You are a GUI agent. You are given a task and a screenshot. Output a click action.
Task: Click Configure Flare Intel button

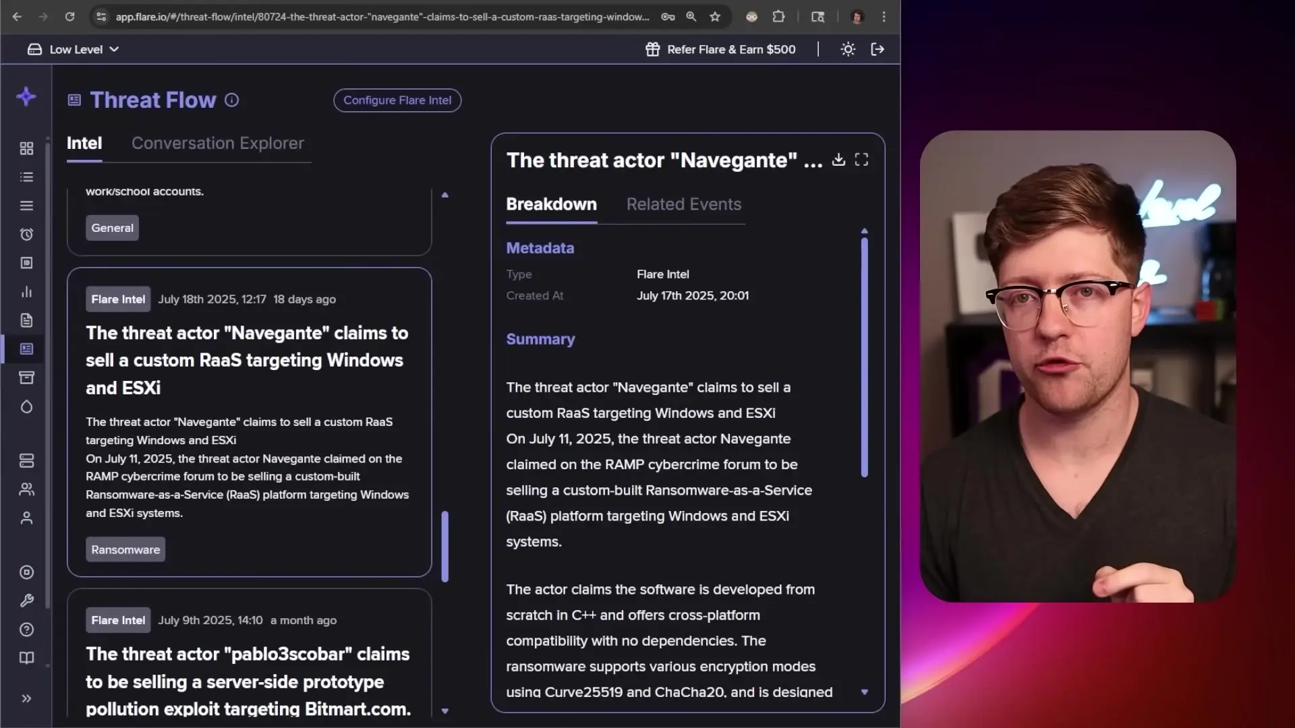(x=397, y=100)
